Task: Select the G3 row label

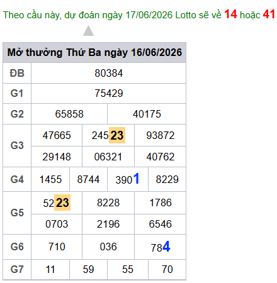Action: point(17,145)
